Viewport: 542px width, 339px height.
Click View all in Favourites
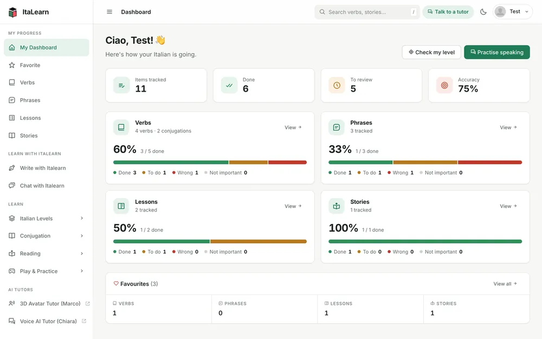(x=505, y=284)
